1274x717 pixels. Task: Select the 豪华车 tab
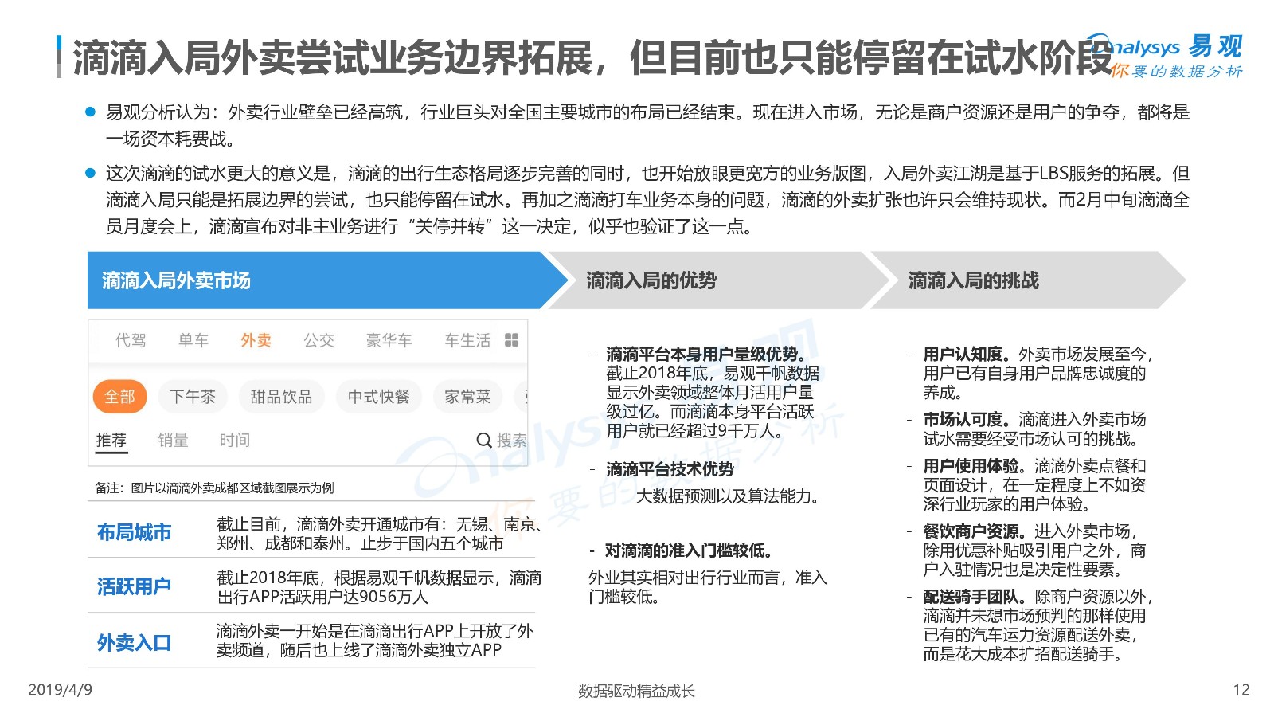pos(389,340)
